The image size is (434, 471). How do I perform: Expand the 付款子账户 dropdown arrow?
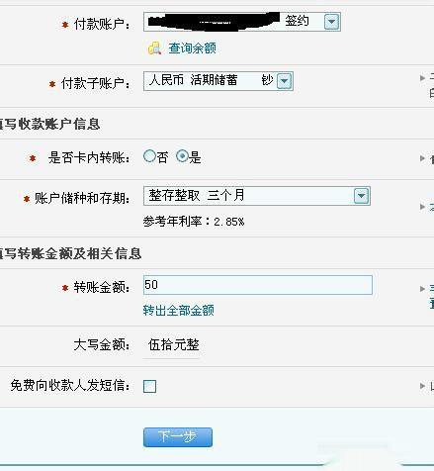(x=285, y=81)
